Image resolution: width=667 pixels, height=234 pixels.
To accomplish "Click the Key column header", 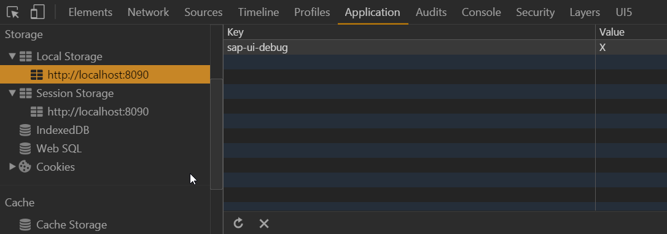I will coord(409,32).
